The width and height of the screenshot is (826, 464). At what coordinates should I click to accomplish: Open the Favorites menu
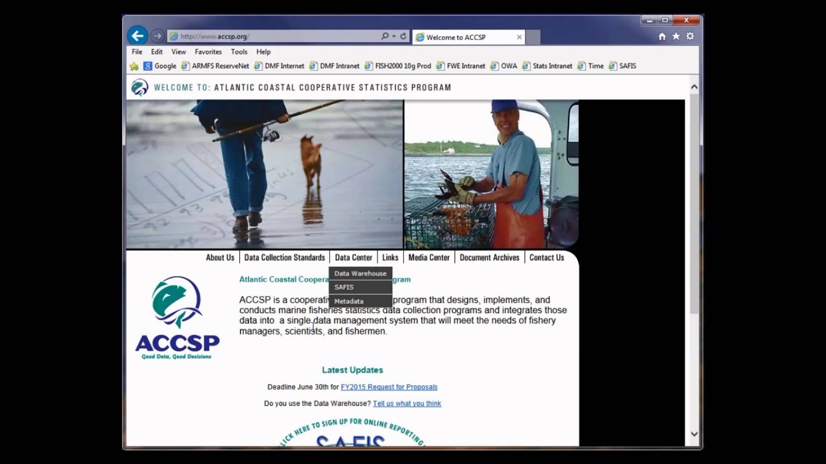208,52
